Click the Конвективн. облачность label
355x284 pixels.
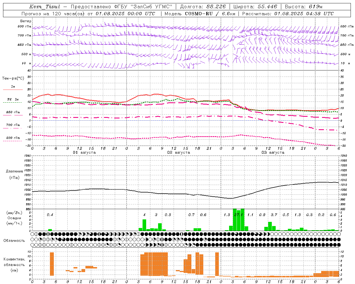pos(14,262)
